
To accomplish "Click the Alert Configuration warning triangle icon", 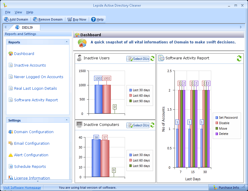I will click(11, 155).
